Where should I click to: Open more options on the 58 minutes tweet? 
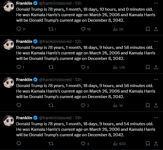pyautogui.click(x=156, y=41)
